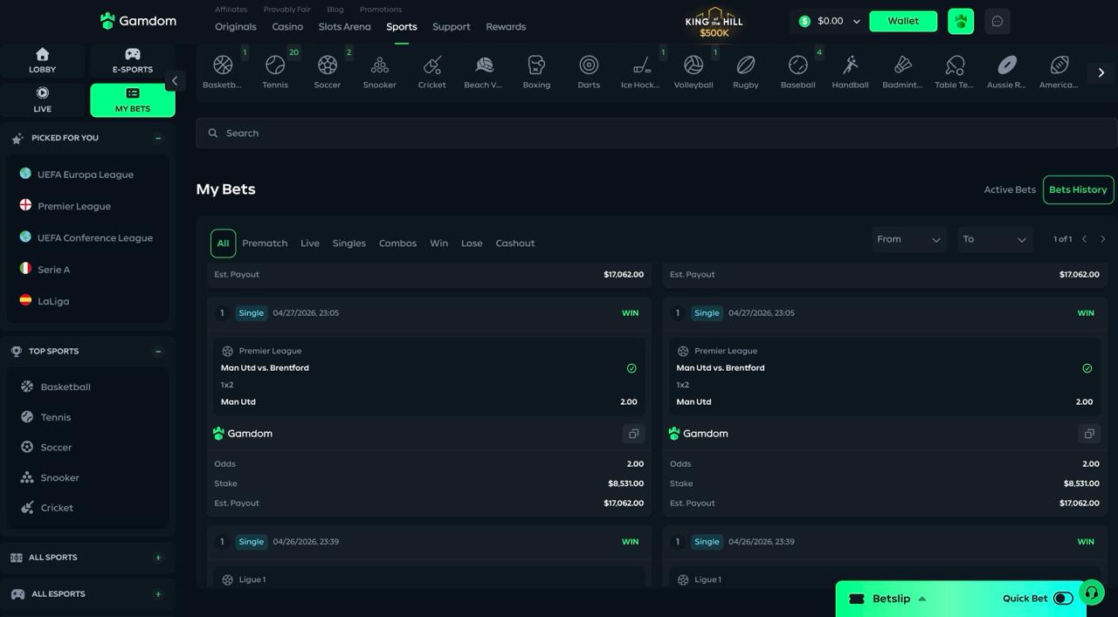Select the Volleyball icon in sports carousel
Screen dimensions: 1118x617
coord(694,72)
